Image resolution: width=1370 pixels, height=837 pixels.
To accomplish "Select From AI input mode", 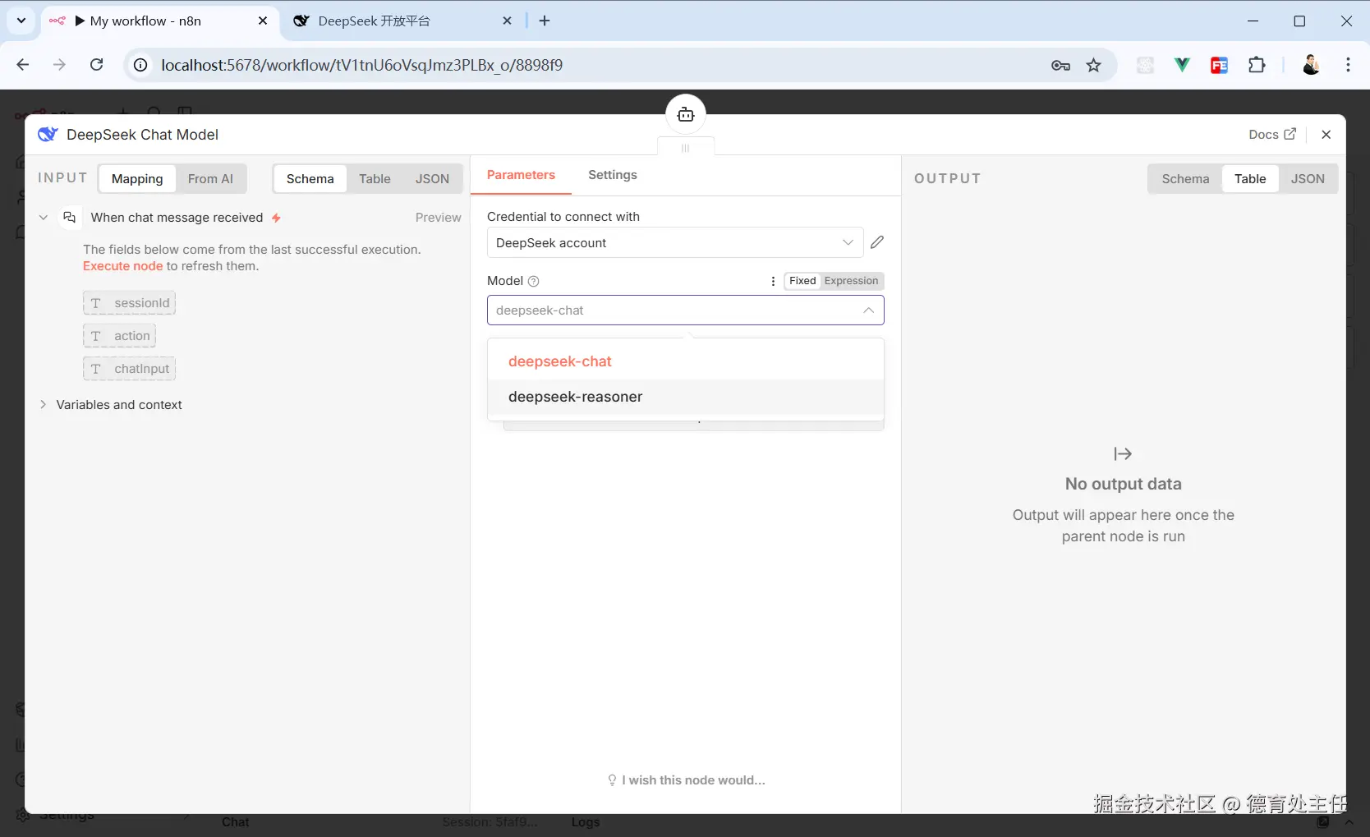I will tap(210, 179).
